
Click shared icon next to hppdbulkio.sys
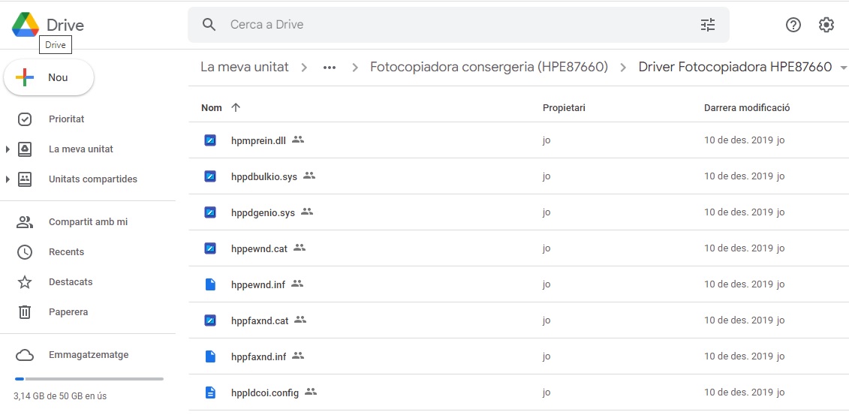tap(309, 176)
